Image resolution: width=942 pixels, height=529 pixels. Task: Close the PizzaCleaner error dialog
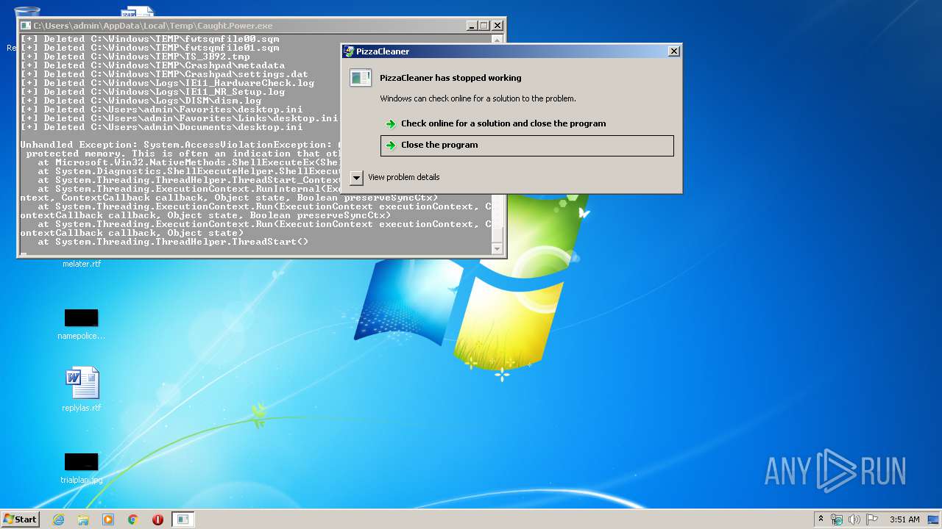(x=673, y=51)
